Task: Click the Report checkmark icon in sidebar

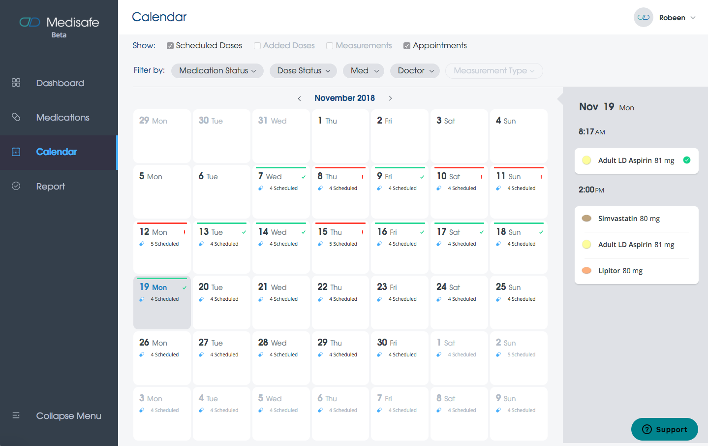Action: pos(16,186)
